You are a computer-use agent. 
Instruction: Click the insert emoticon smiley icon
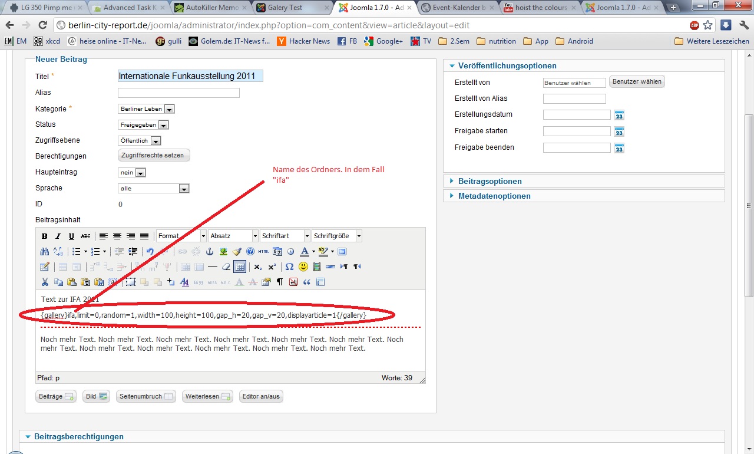coord(303,267)
